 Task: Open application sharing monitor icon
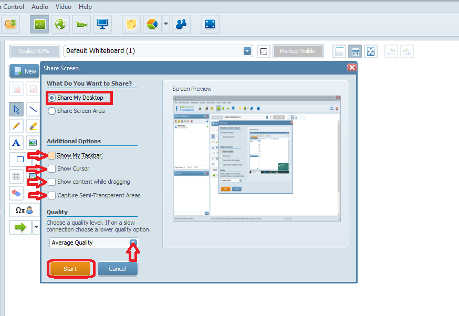click(102, 24)
